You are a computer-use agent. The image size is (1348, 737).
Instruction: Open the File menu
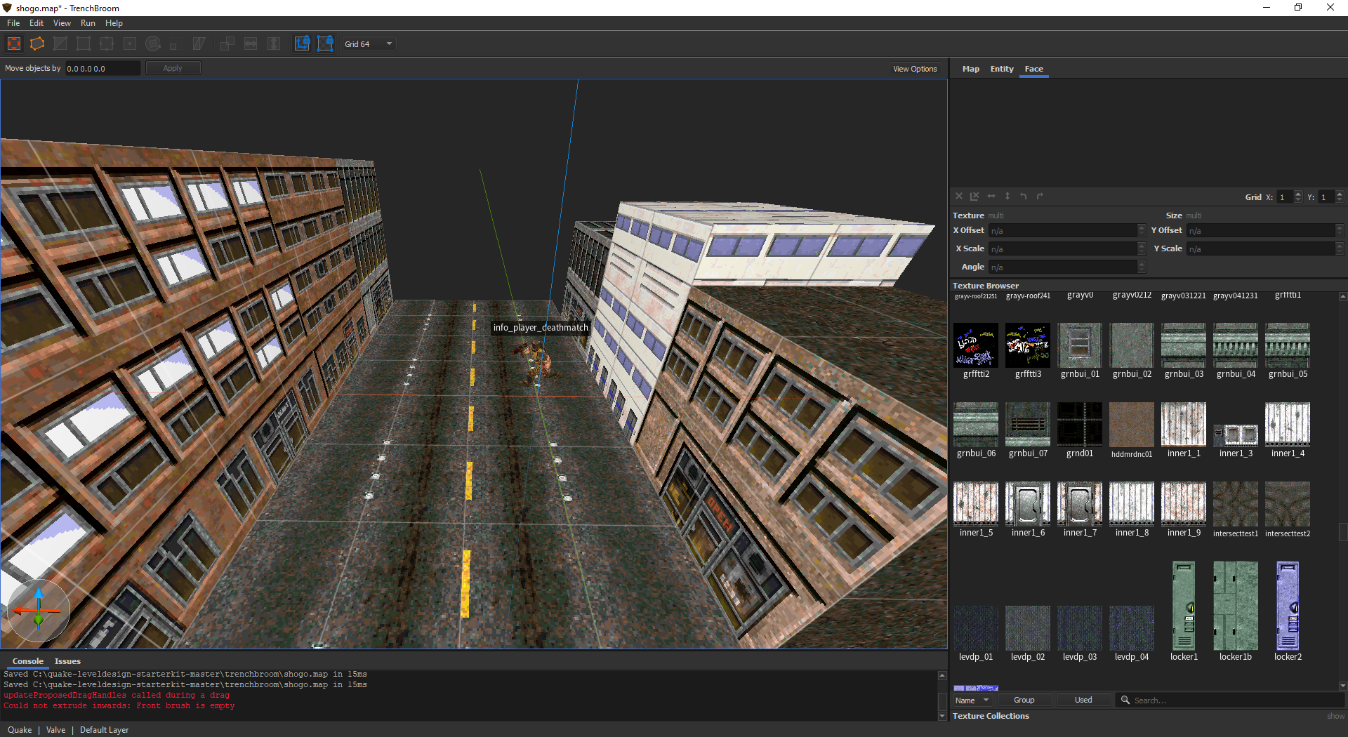pyautogui.click(x=13, y=23)
